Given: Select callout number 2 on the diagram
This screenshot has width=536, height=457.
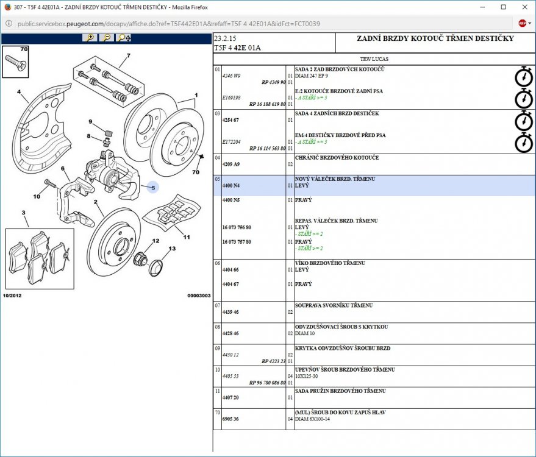Looking at the screenshot, I should tap(95, 202).
